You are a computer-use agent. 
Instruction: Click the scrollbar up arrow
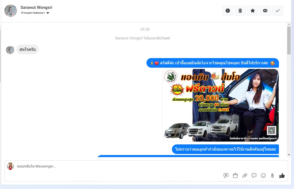tap(289, 25)
